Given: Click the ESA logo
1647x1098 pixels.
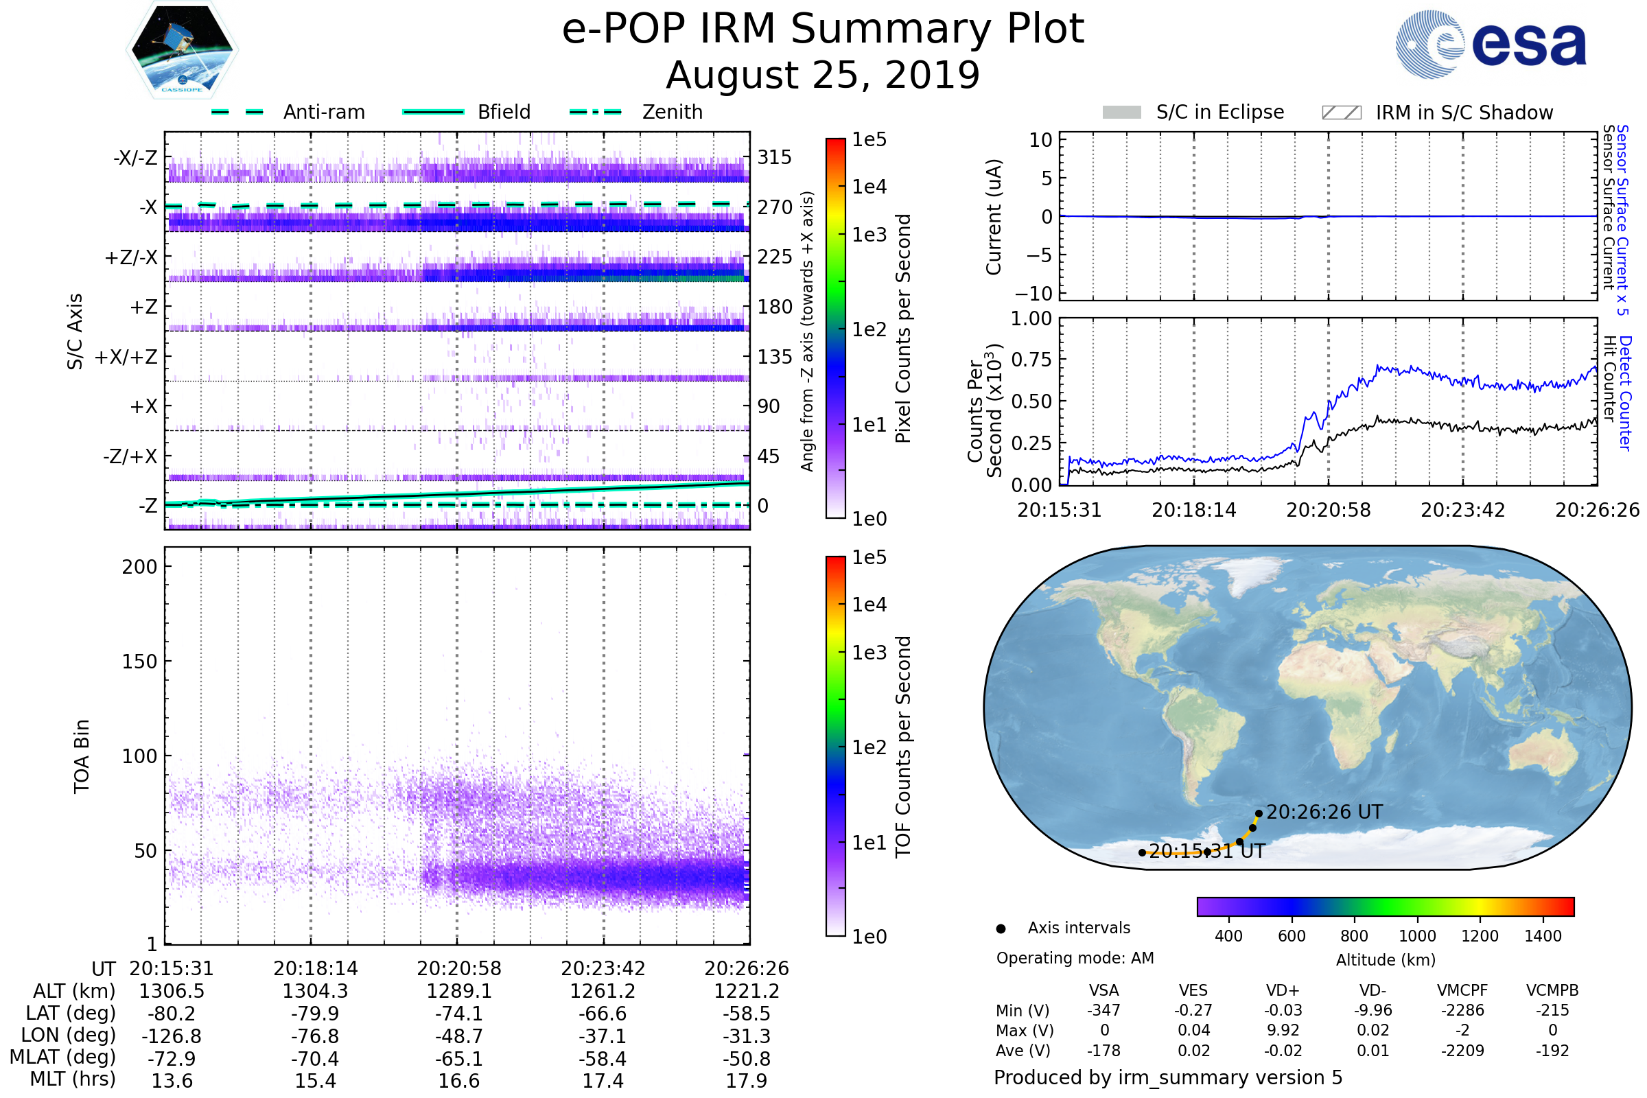Looking at the screenshot, I should 1491,45.
